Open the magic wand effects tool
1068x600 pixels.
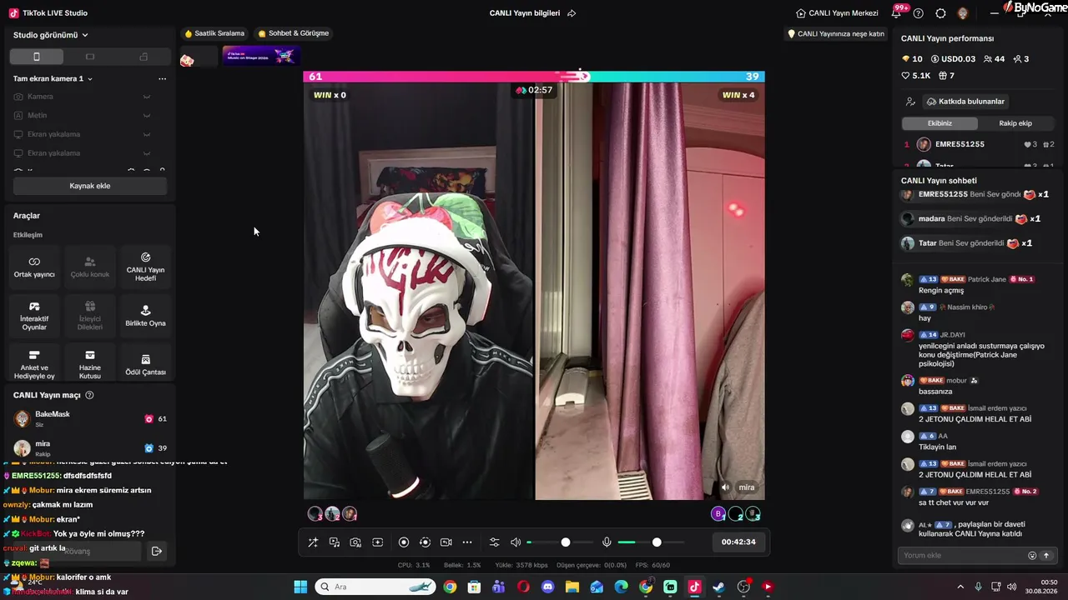313,542
